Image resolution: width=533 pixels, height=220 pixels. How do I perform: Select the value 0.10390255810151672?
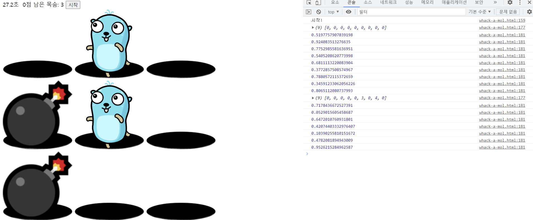(333, 133)
